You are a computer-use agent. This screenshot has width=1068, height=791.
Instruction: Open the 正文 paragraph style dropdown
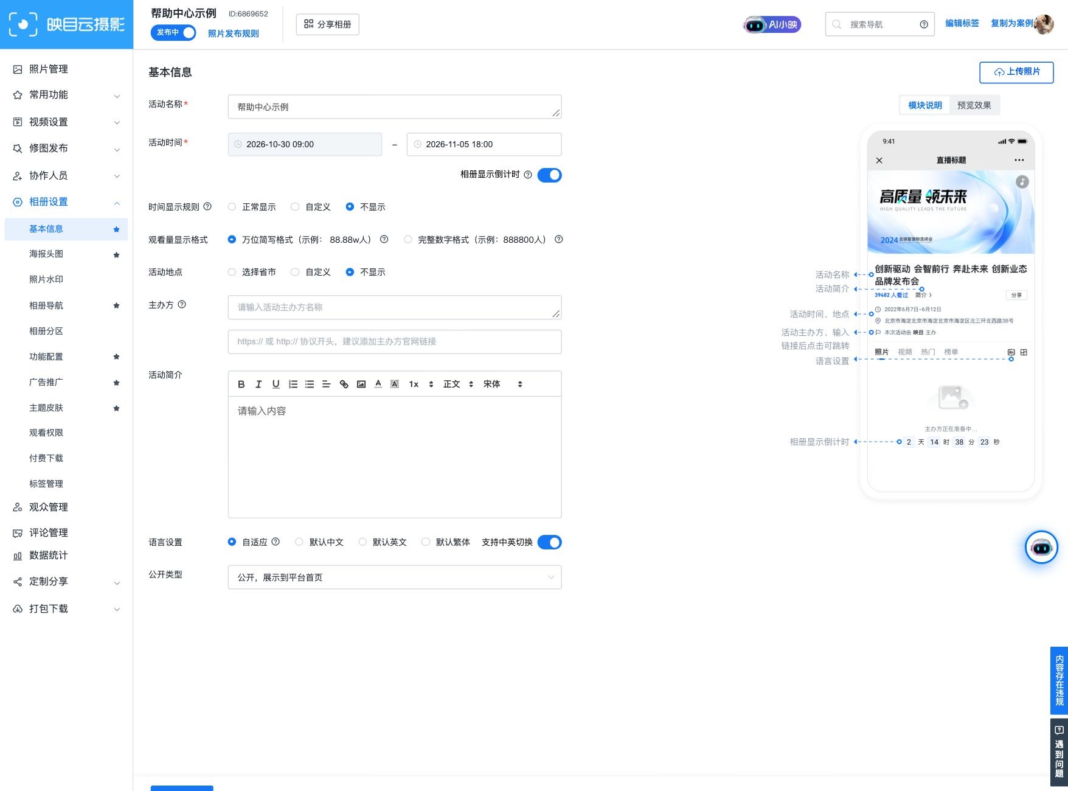(x=458, y=384)
